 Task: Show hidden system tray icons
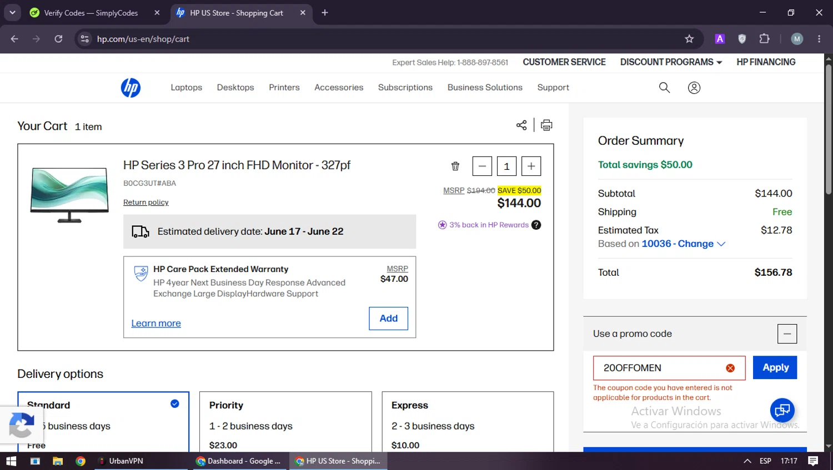coord(747,461)
